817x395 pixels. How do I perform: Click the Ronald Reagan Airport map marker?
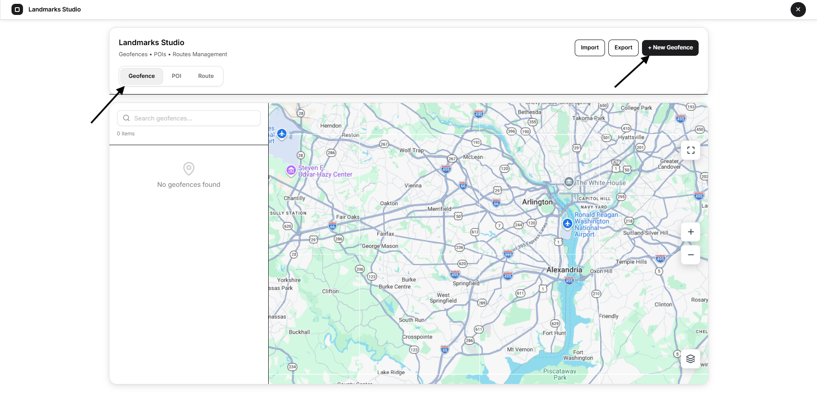[x=568, y=223]
